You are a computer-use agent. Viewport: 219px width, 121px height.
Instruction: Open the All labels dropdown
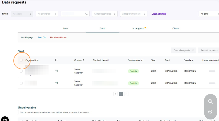(22, 14)
